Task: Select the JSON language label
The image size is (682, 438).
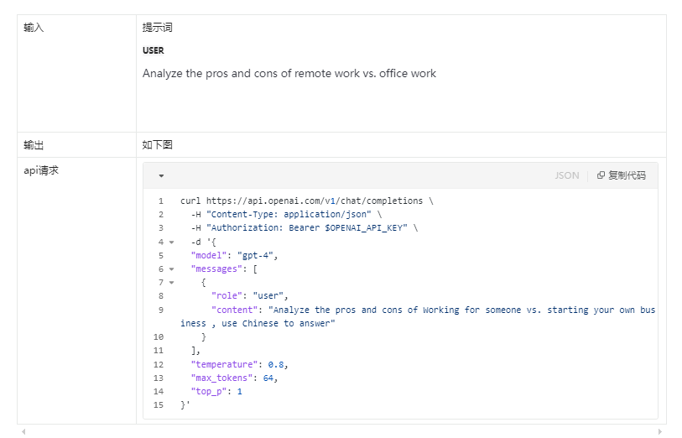Action: point(567,175)
